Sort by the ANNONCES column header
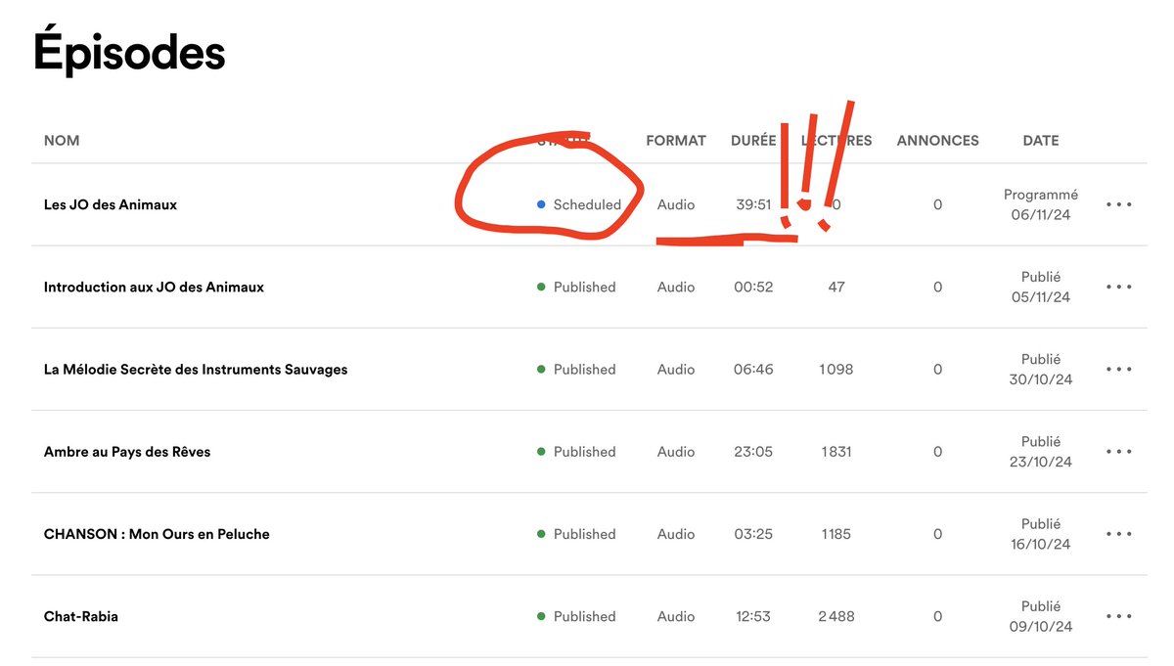Screen dimensions: 1174x666 tap(938, 141)
